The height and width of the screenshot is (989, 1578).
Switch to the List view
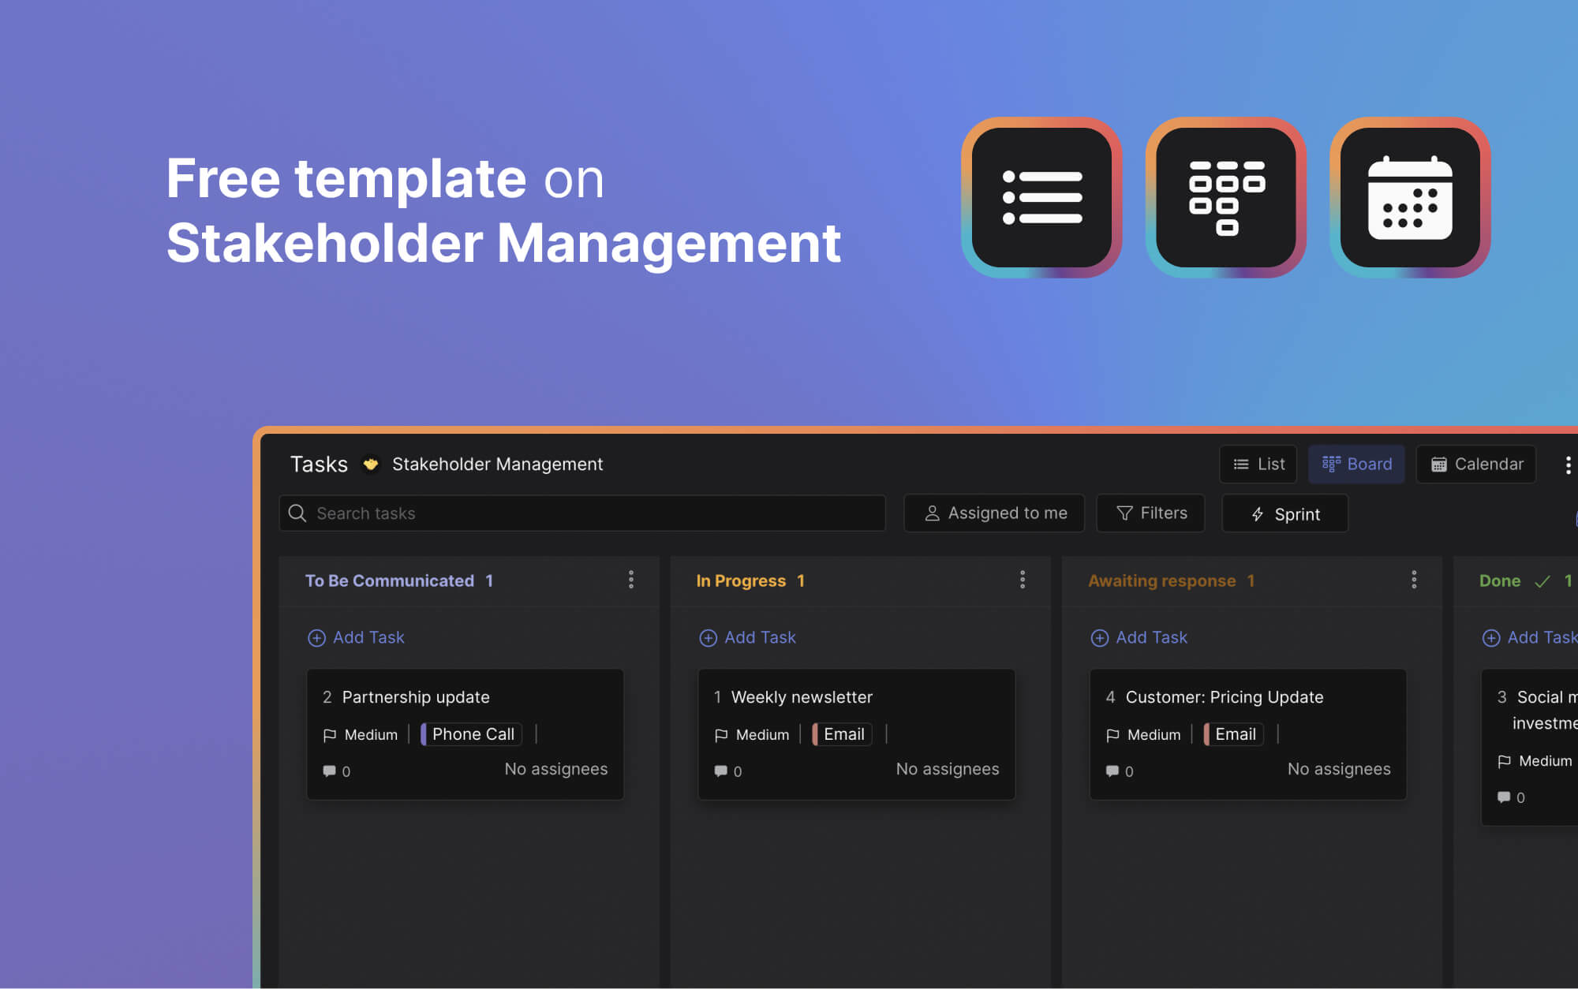pyautogui.click(x=1258, y=464)
